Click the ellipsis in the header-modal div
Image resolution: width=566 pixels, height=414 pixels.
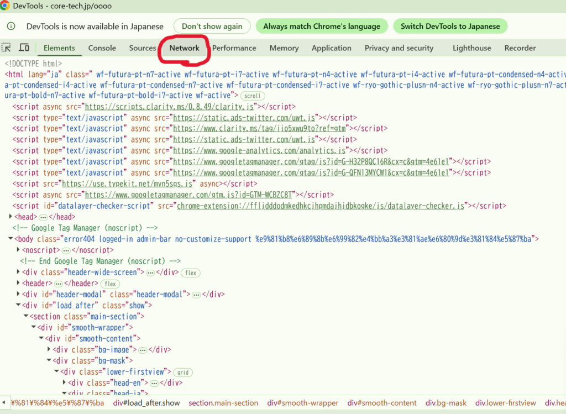tap(196, 295)
